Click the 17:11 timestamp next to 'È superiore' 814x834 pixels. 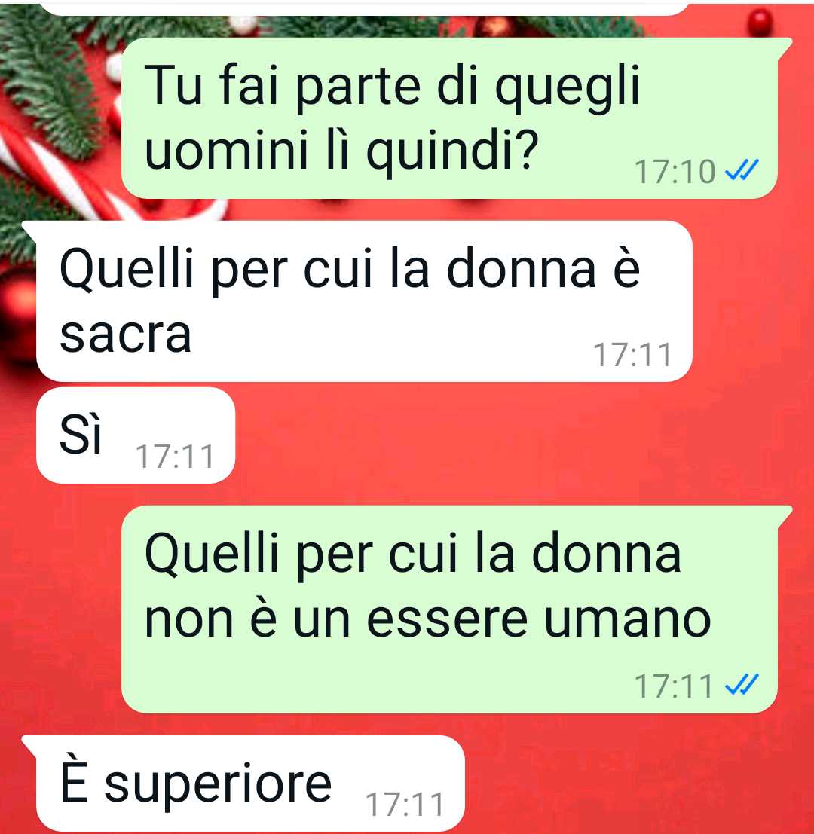coord(405,804)
